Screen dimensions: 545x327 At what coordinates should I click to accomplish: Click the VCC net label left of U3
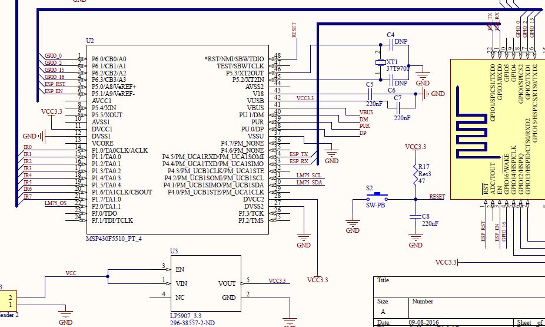point(71,273)
